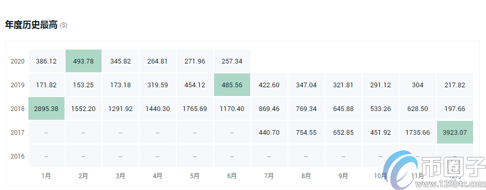Image resolution: width=486 pixels, height=190 pixels.
Task: Select the 1765.69 cell for May 2018
Action: [x=195, y=109]
